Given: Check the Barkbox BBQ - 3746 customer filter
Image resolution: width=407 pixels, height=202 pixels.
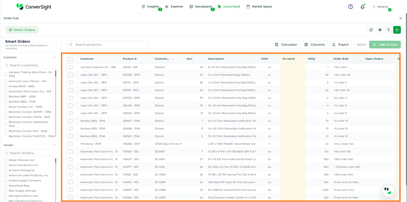Looking at the screenshot, I should tap(5, 102).
